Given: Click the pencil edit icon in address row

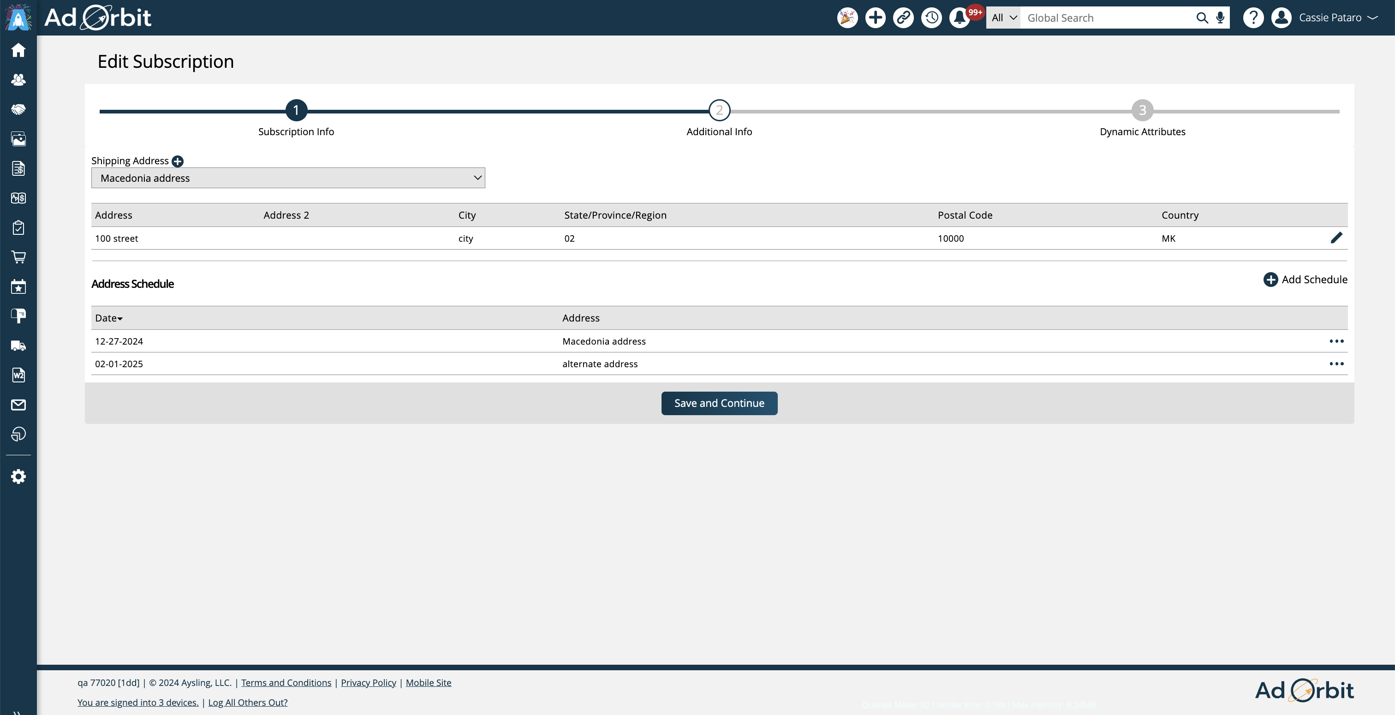Looking at the screenshot, I should point(1336,238).
